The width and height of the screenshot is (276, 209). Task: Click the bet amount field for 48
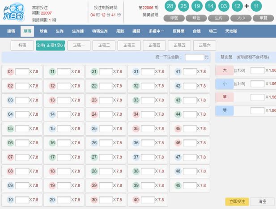(190, 171)
